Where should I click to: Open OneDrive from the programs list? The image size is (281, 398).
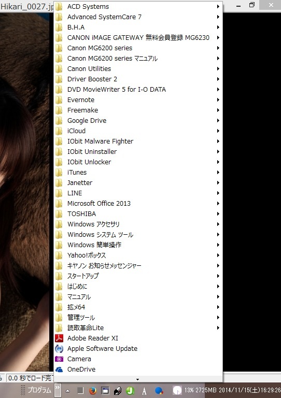pos(138,369)
